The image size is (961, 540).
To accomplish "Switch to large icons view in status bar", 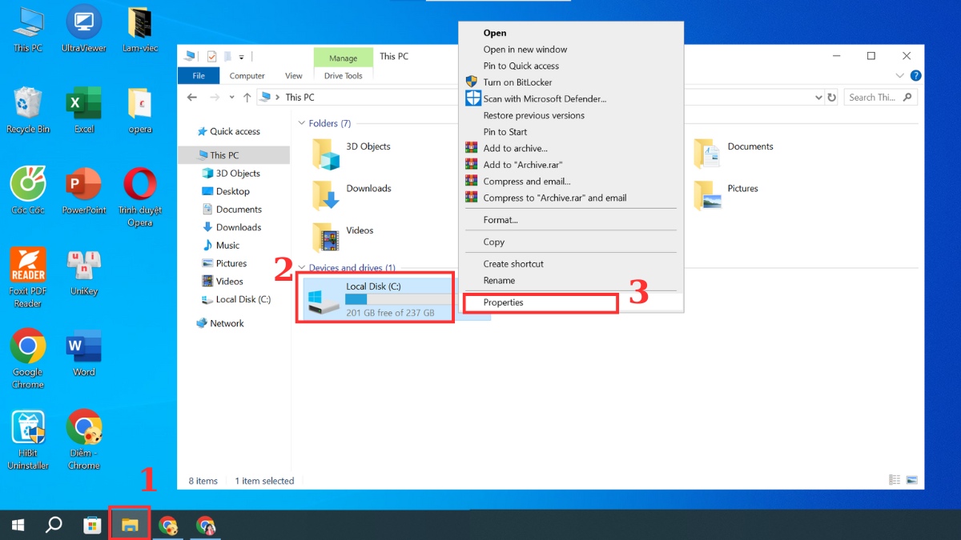I will pos(911,480).
